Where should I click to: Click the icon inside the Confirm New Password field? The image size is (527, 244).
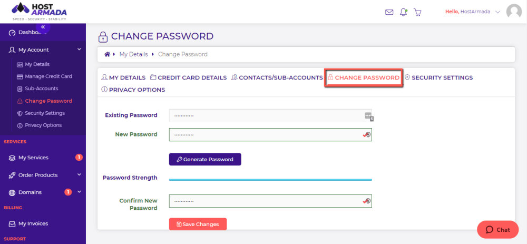coord(367,201)
